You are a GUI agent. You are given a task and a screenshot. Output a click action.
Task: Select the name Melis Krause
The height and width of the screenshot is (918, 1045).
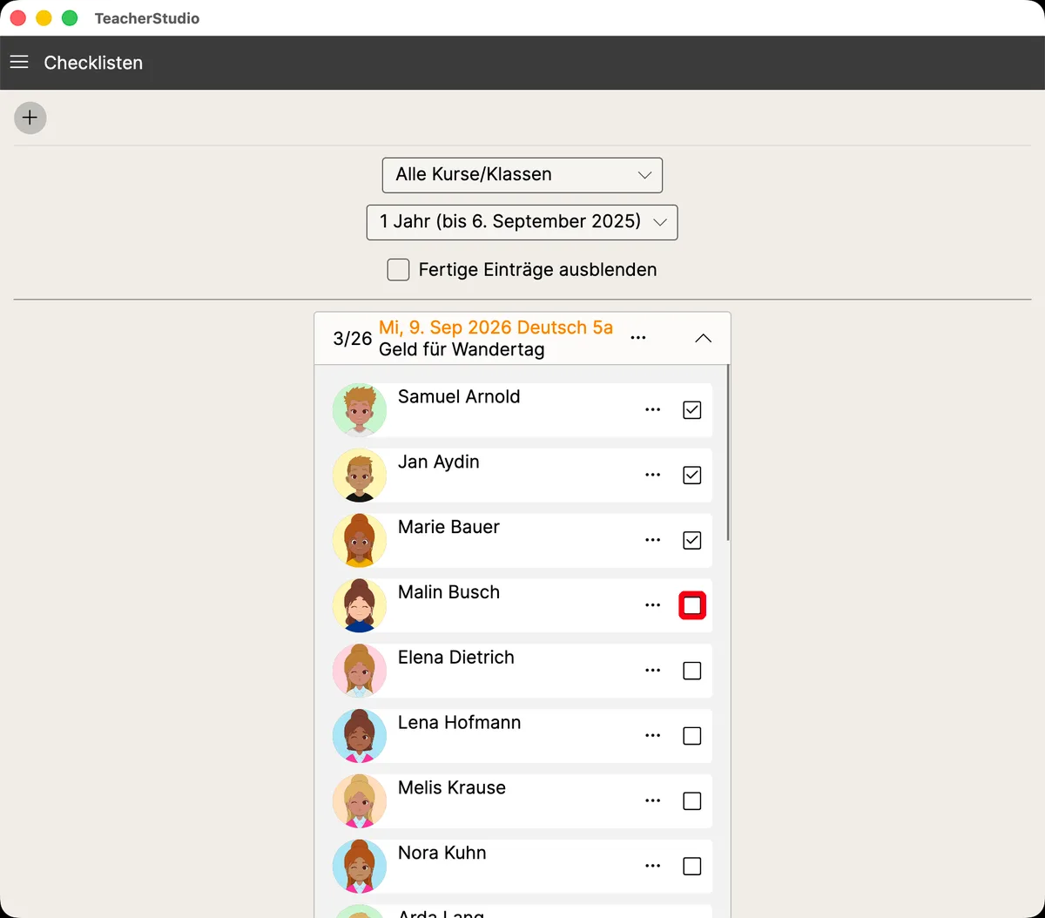[x=452, y=787]
